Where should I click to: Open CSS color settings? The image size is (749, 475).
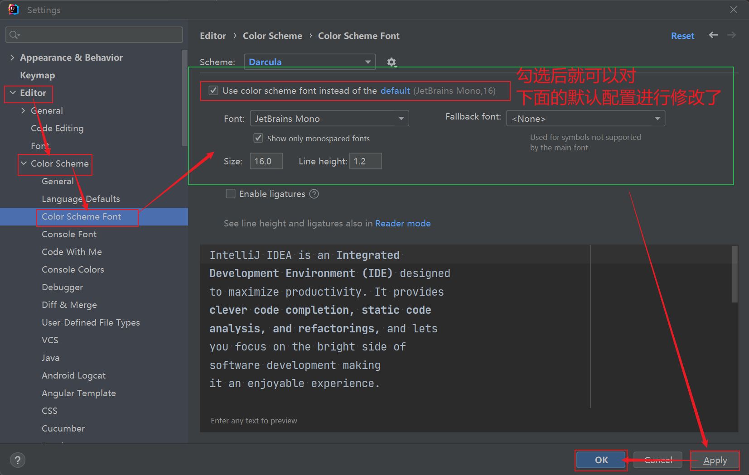(x=49, y=411)
